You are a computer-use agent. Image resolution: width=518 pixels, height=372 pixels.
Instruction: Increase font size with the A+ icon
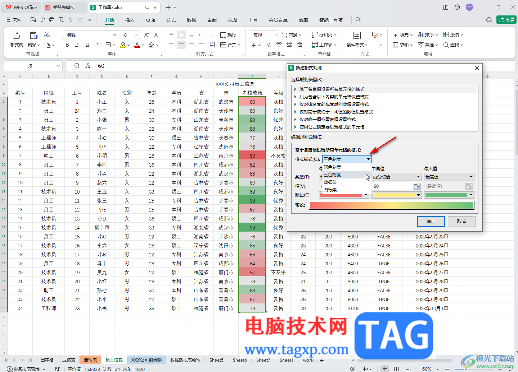pos(147,35)
